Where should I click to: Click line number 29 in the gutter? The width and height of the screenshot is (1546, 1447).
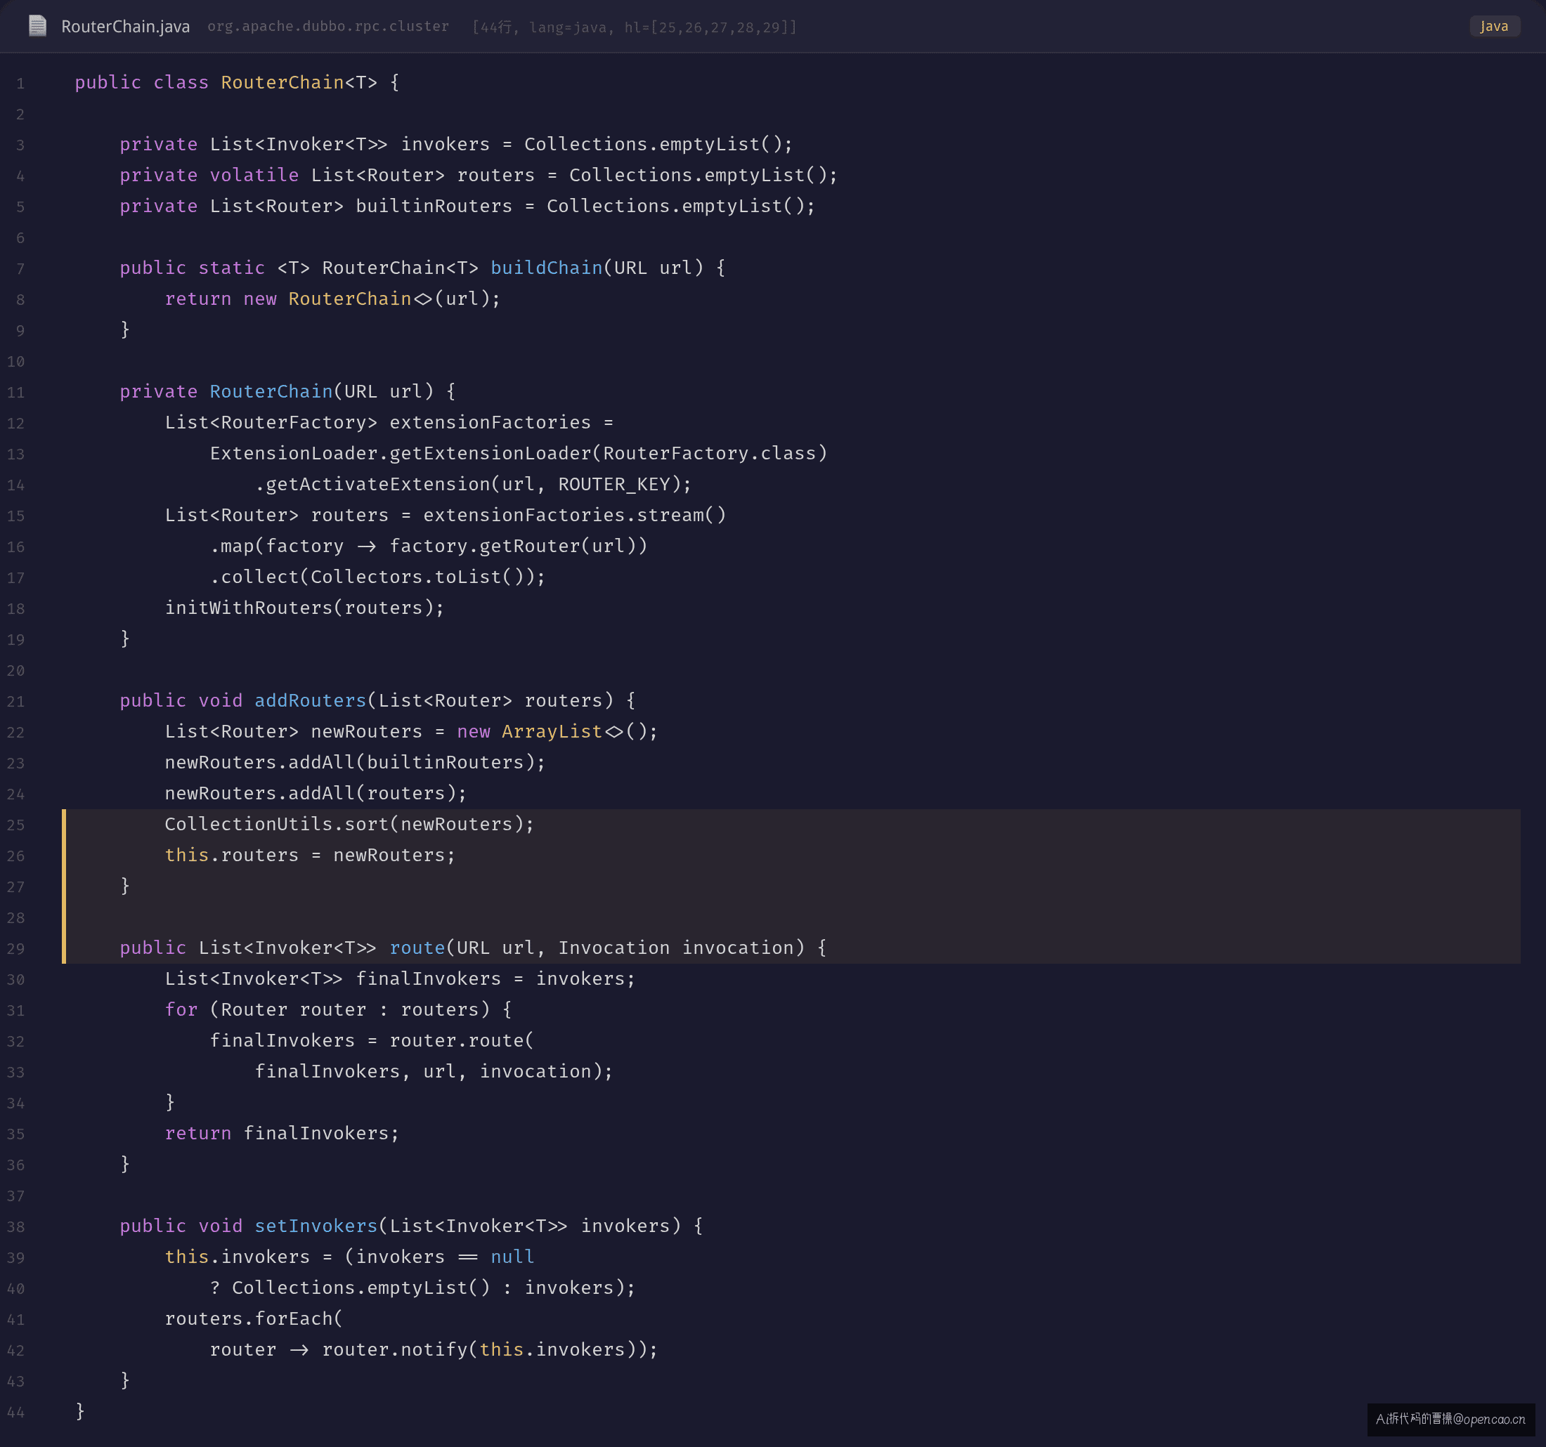click(15, 948)
